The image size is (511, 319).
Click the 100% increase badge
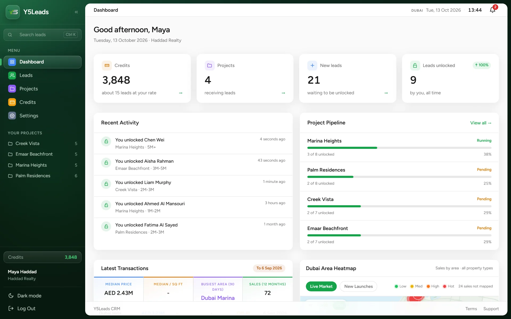(482, 65)
